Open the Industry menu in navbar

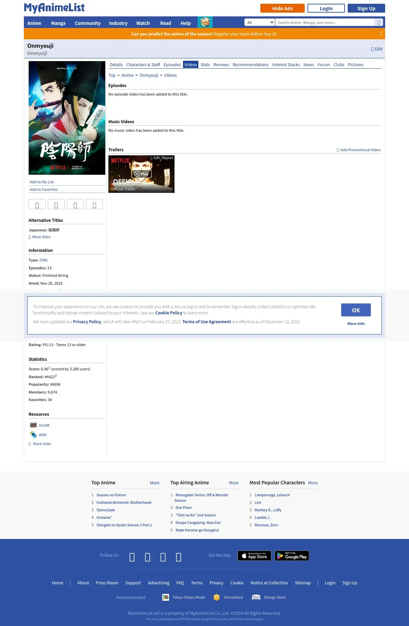click(x=118, y=23)
